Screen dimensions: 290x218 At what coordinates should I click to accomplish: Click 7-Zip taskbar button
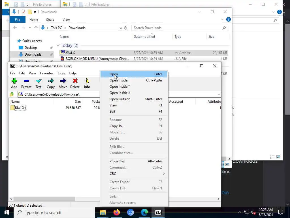point(158,212)
